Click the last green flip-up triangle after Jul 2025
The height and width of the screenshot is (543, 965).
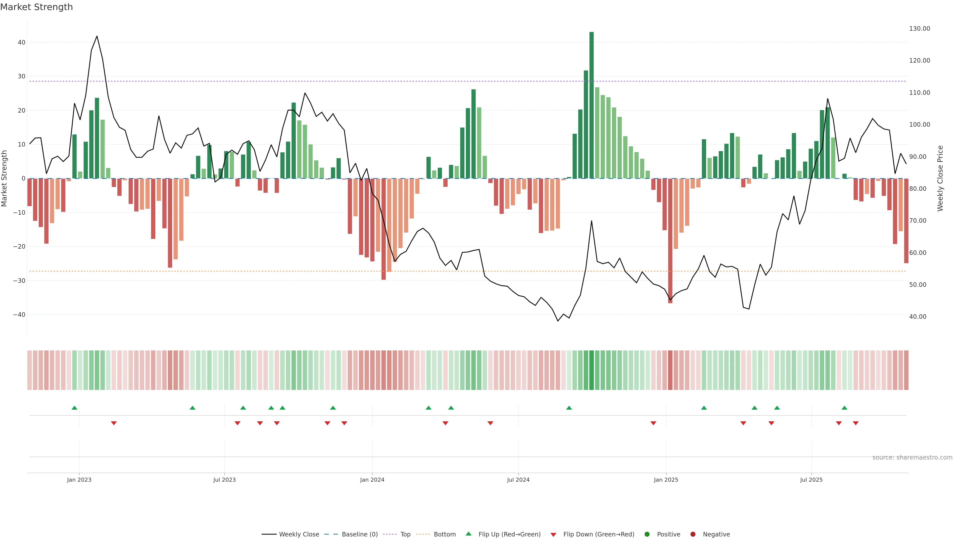[x=844, y=408]
